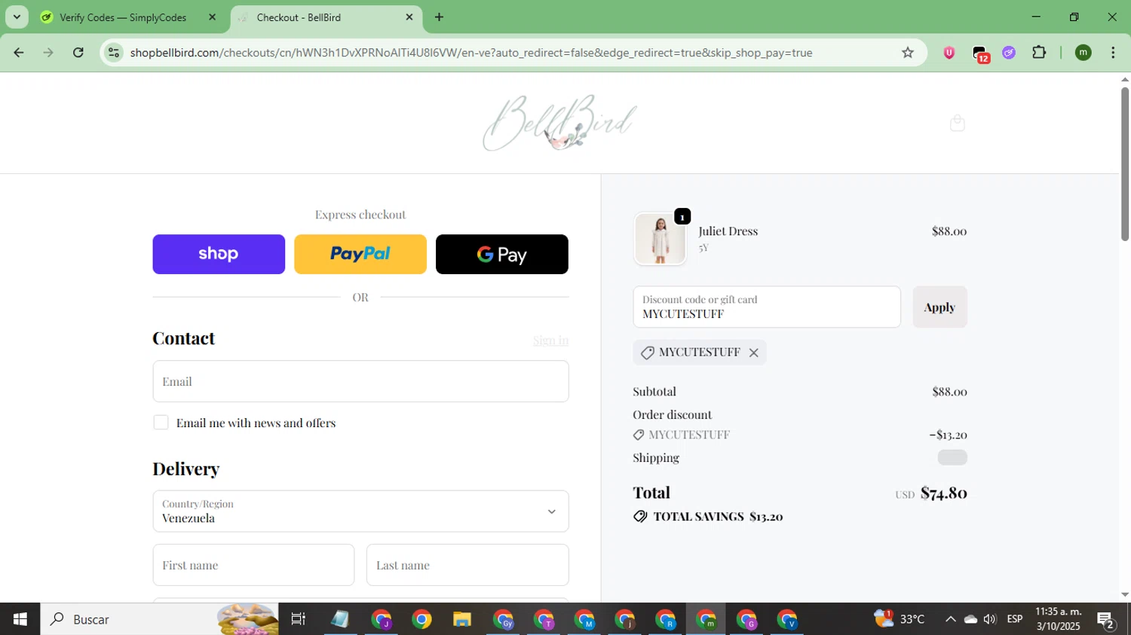Pay with Shop Pay express button
This screenshot has width=1131, height=635.
tap(219, 254)
